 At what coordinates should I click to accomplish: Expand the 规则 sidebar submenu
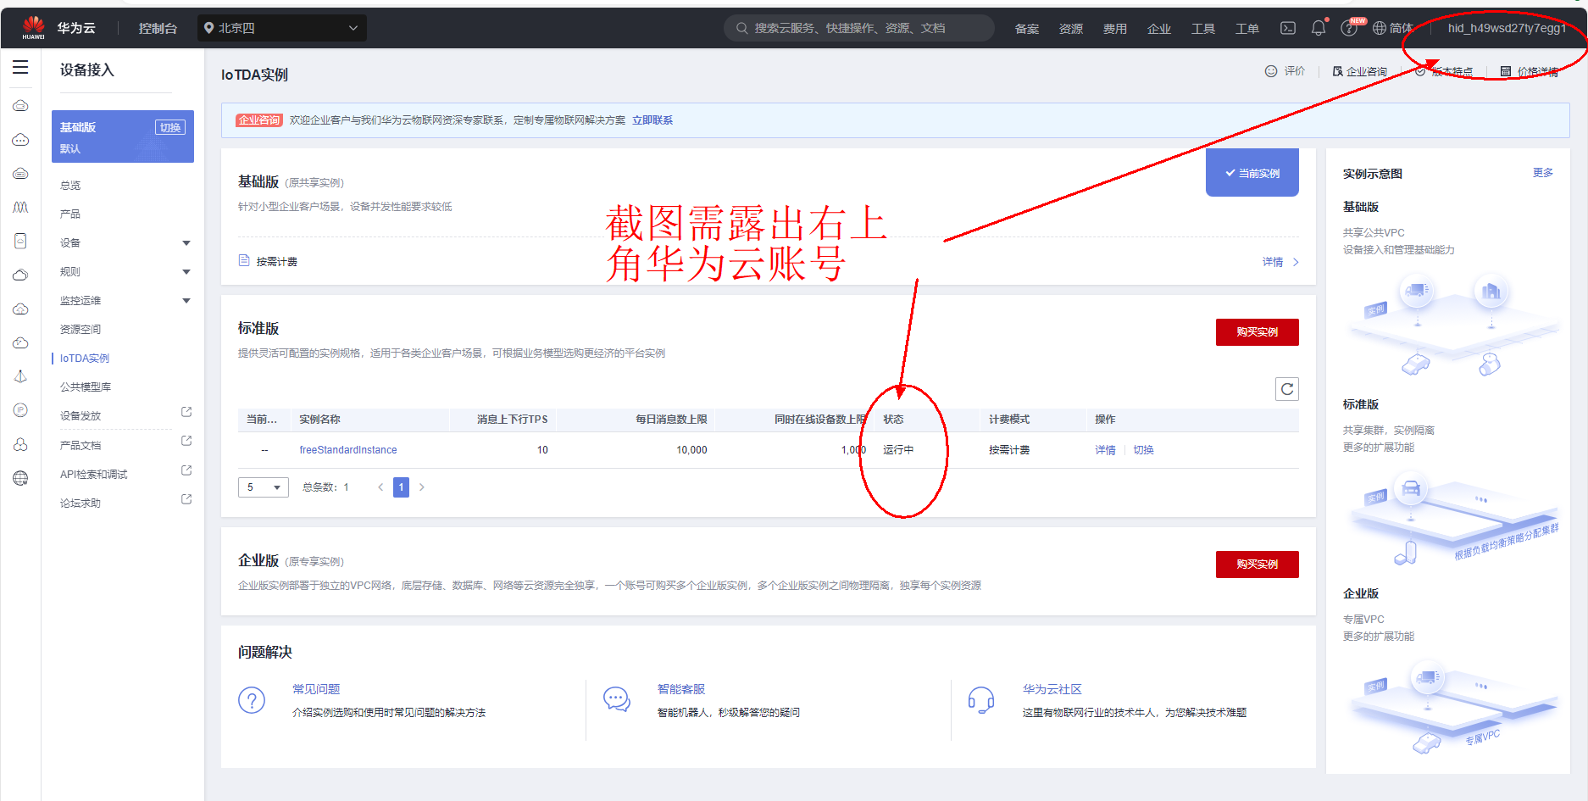point(186,272)
